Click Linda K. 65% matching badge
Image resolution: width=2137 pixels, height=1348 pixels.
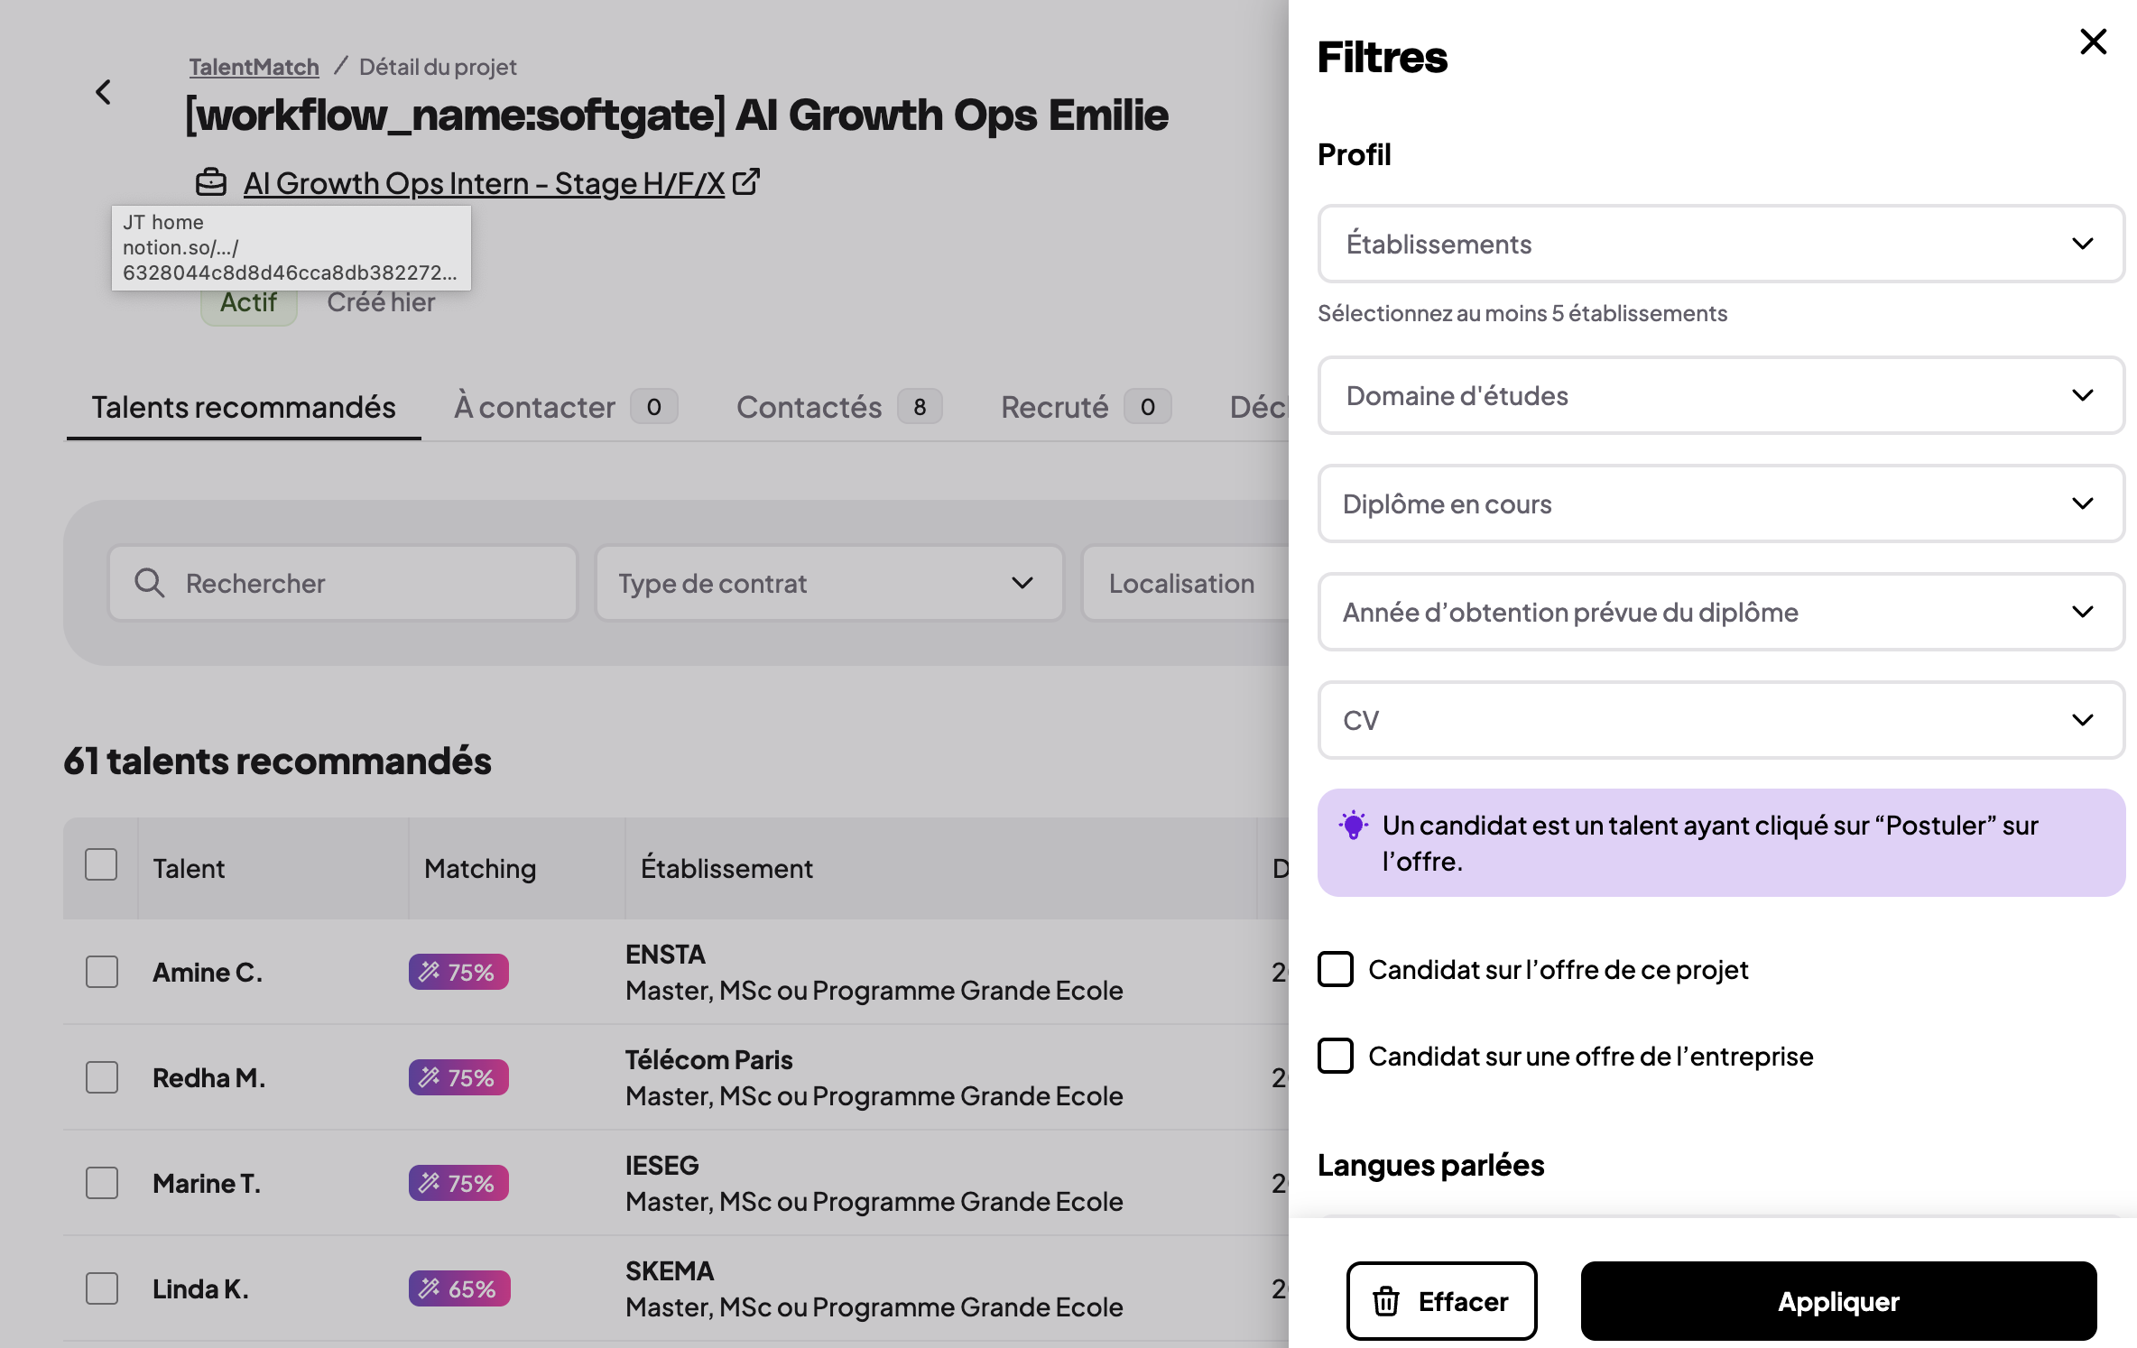pos(459,1288)
